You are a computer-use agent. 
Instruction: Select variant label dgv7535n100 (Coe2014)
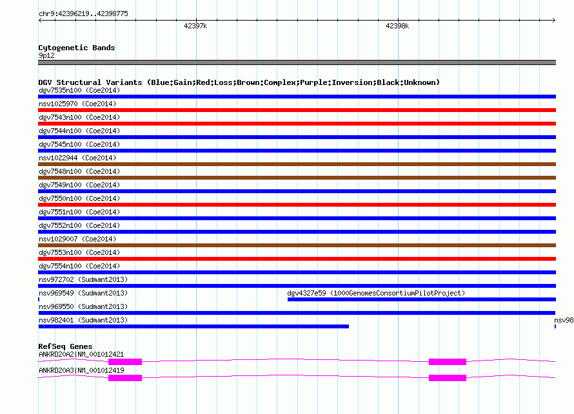(x=79, y=90)
